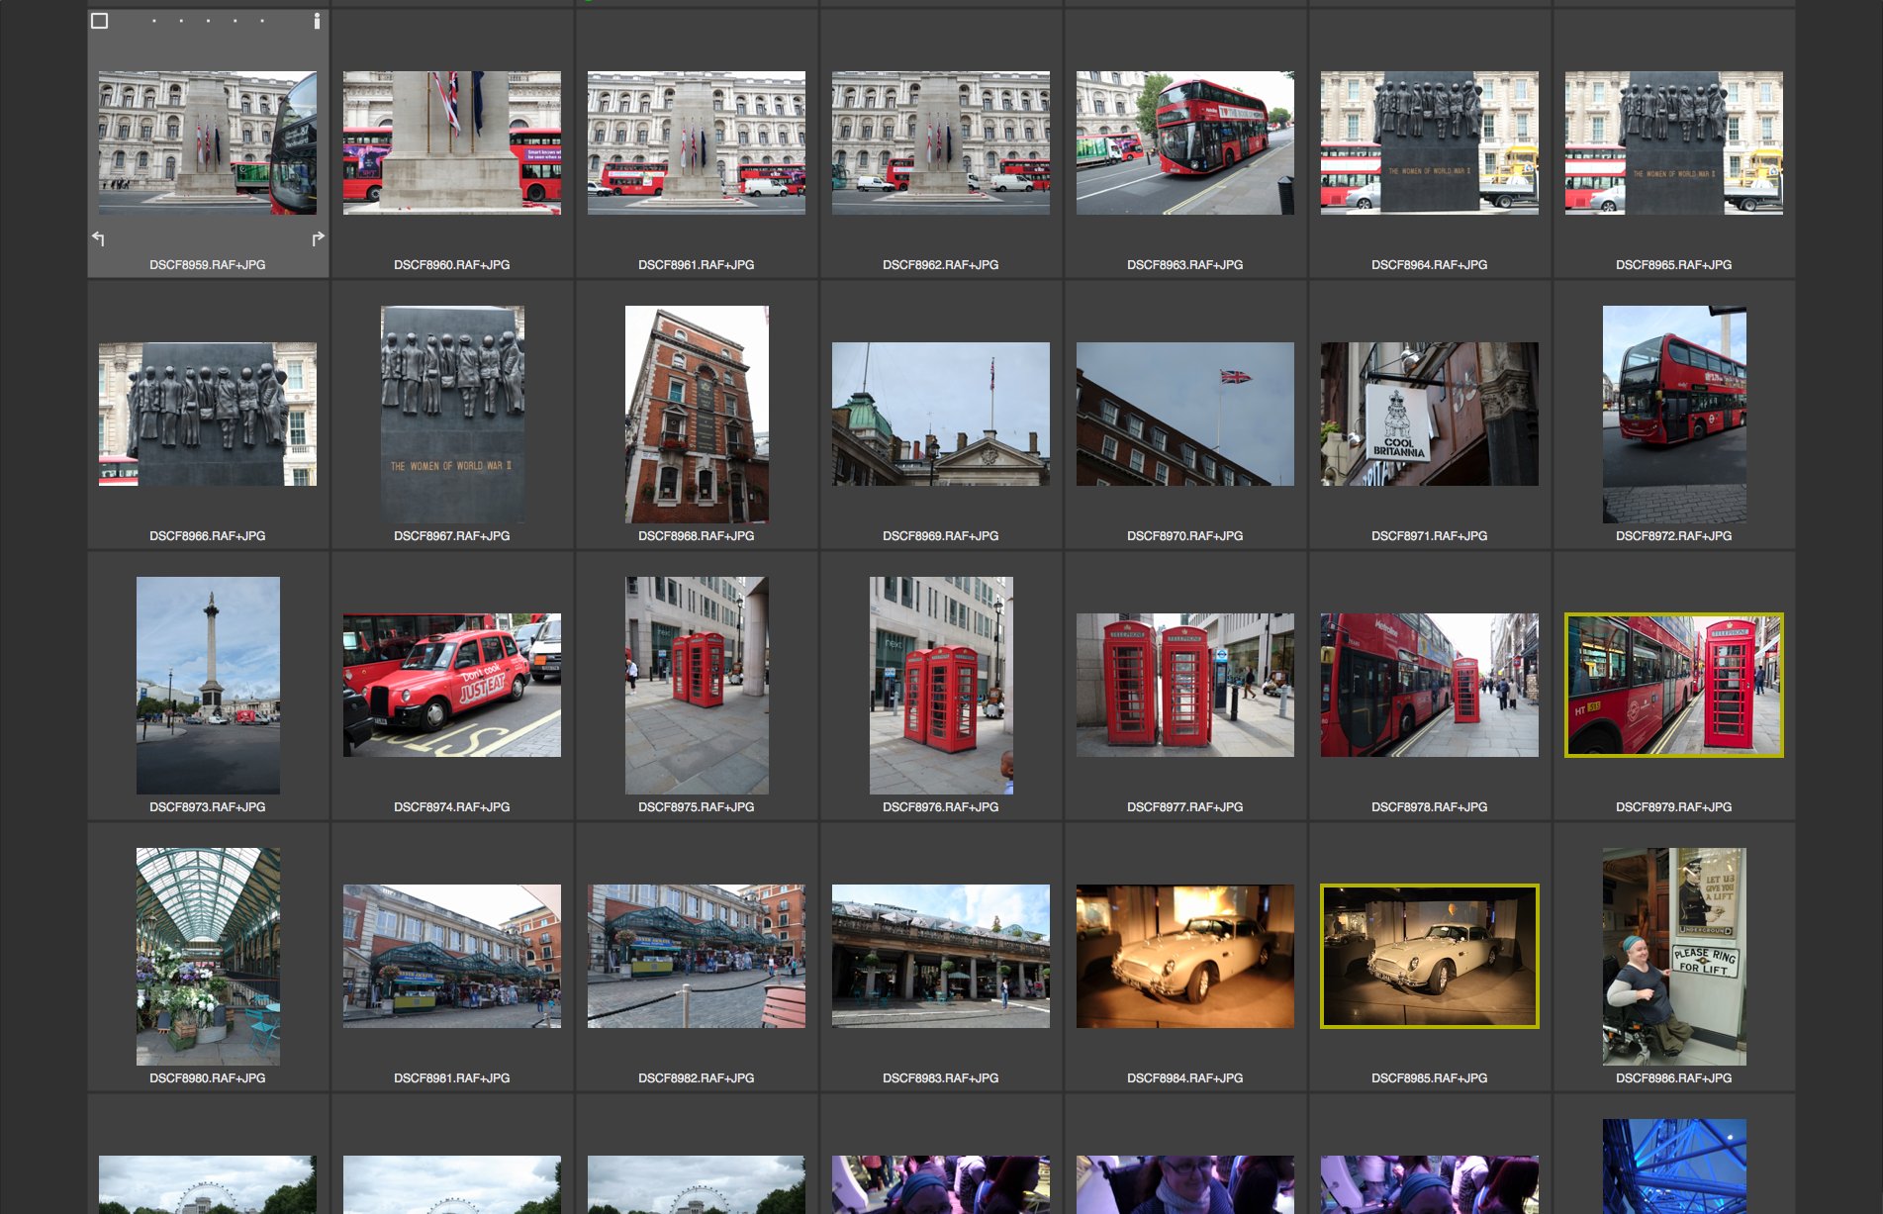Click the filename DSCF8971.RAF+JPG

(x=1430, y=536)
